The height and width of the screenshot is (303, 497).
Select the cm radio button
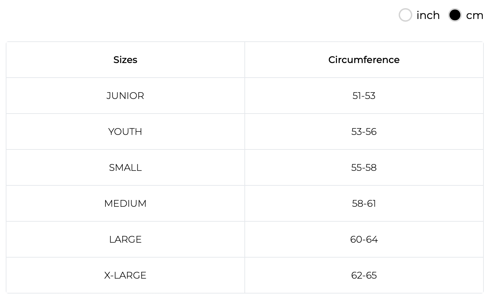455,15
